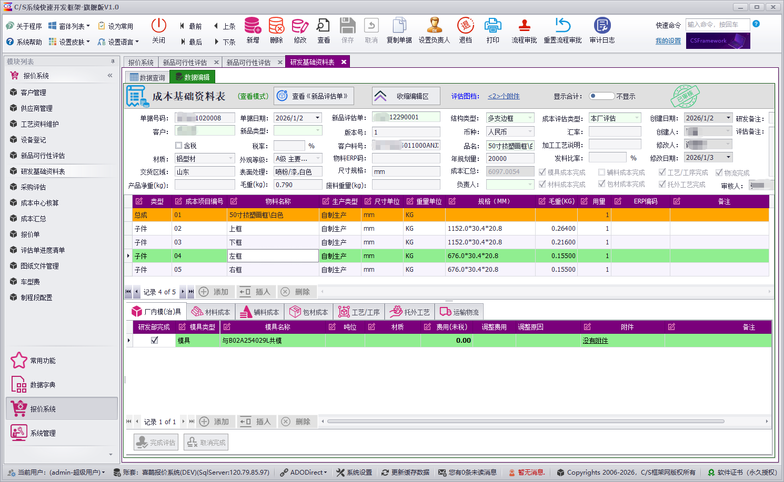This screenshot has width=784, height=482.
Task: Toggle 托外工艺完成 checkbox
Action: point(662,184)
